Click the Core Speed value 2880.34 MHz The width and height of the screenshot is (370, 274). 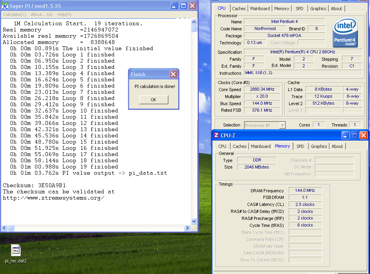[262, 89]
